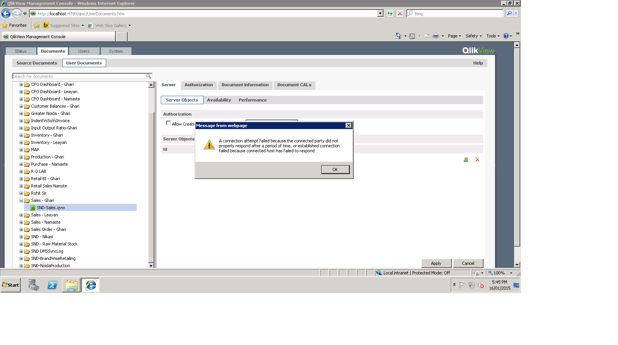
Task: Click the Windows Start button
Action: 10,285
